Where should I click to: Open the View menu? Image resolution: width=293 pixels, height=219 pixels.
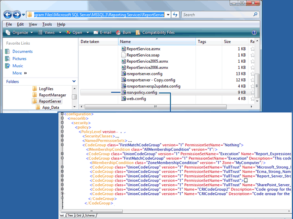33,24
